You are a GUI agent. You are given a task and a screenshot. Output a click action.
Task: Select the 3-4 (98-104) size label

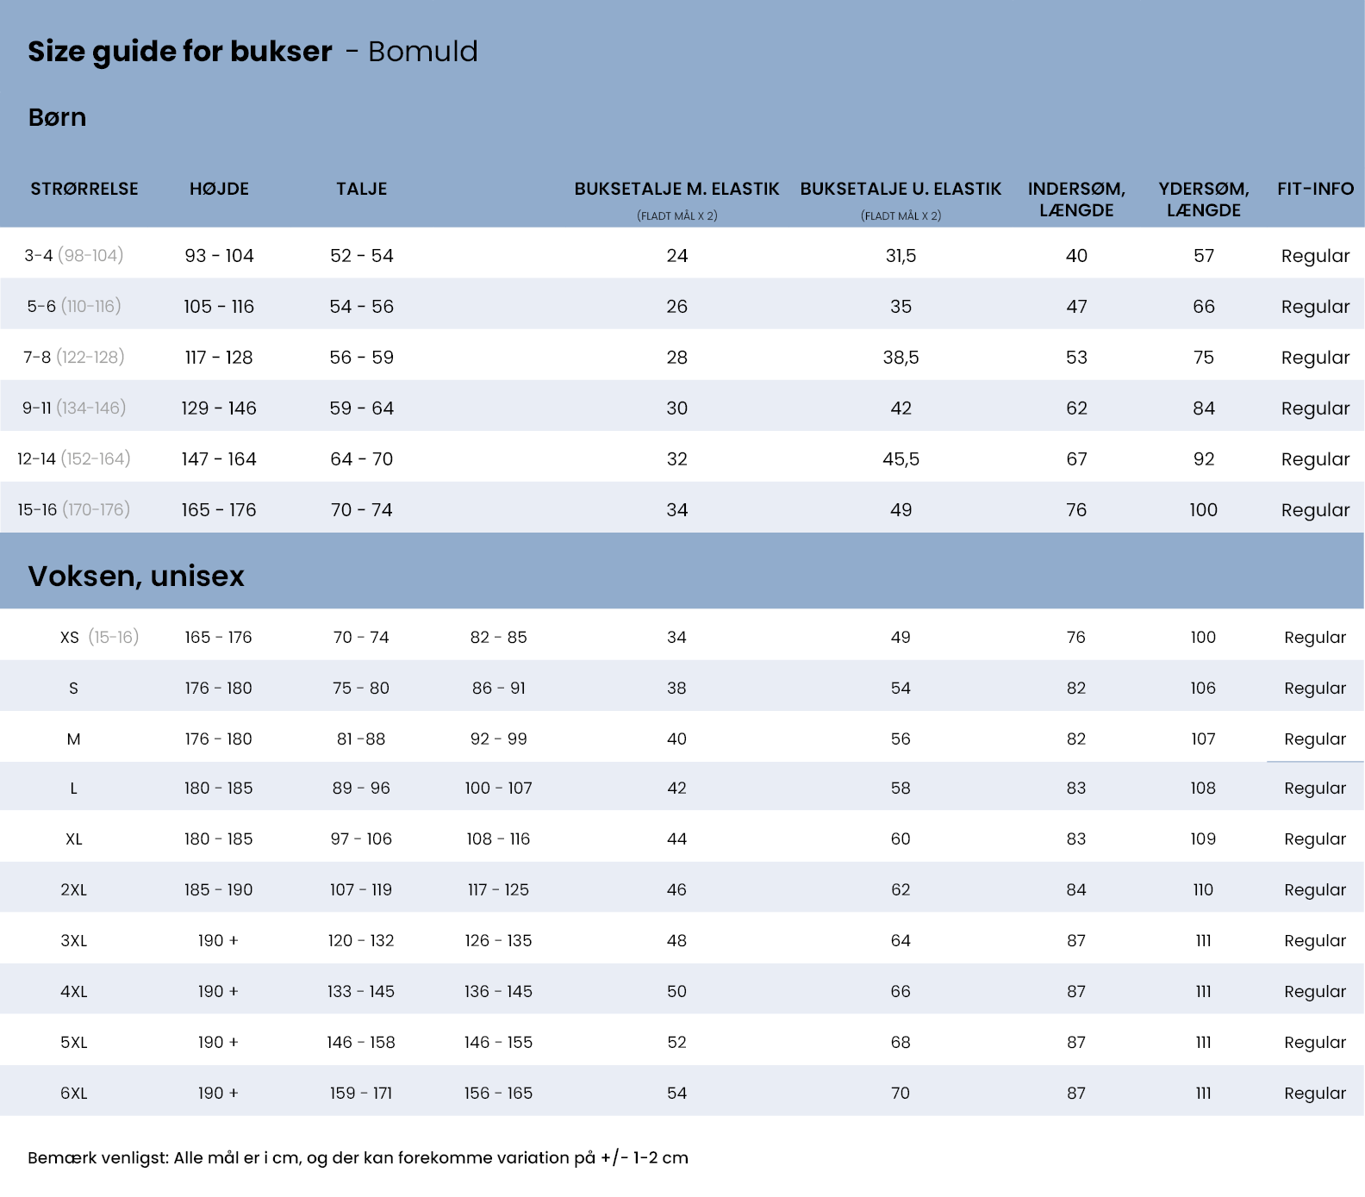73,255
